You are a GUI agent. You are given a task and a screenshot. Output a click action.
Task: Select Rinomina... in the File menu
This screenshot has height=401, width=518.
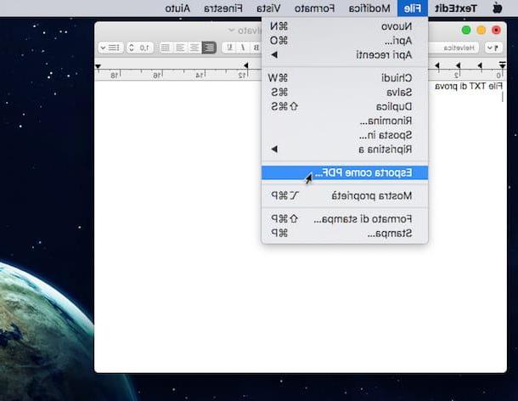click(345, 121)
